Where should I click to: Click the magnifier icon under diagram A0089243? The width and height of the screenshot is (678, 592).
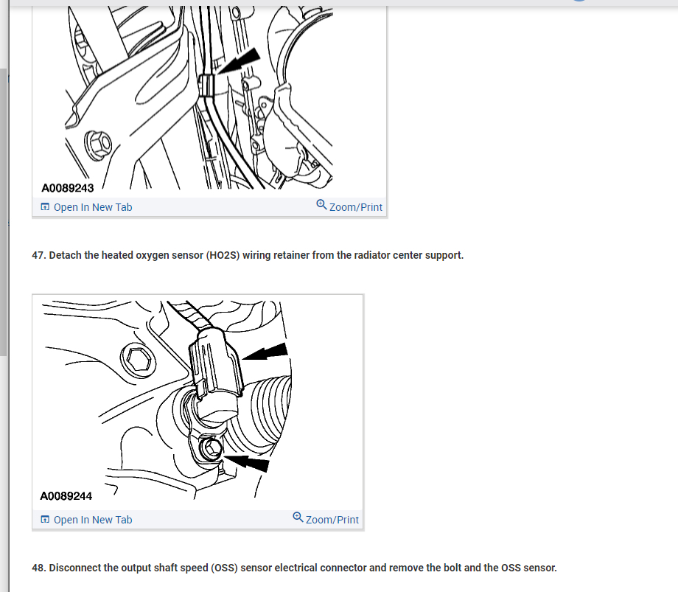[321, 204]
